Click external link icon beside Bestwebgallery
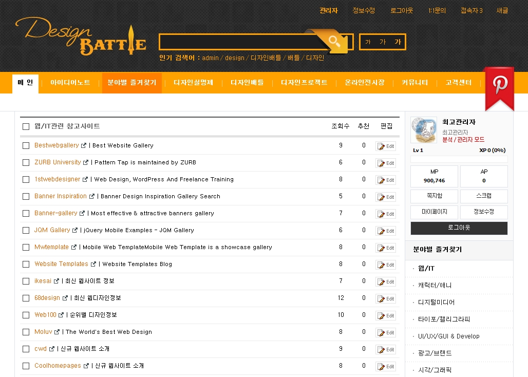Screen dimensions: 528x377 (x=84, y=146)
